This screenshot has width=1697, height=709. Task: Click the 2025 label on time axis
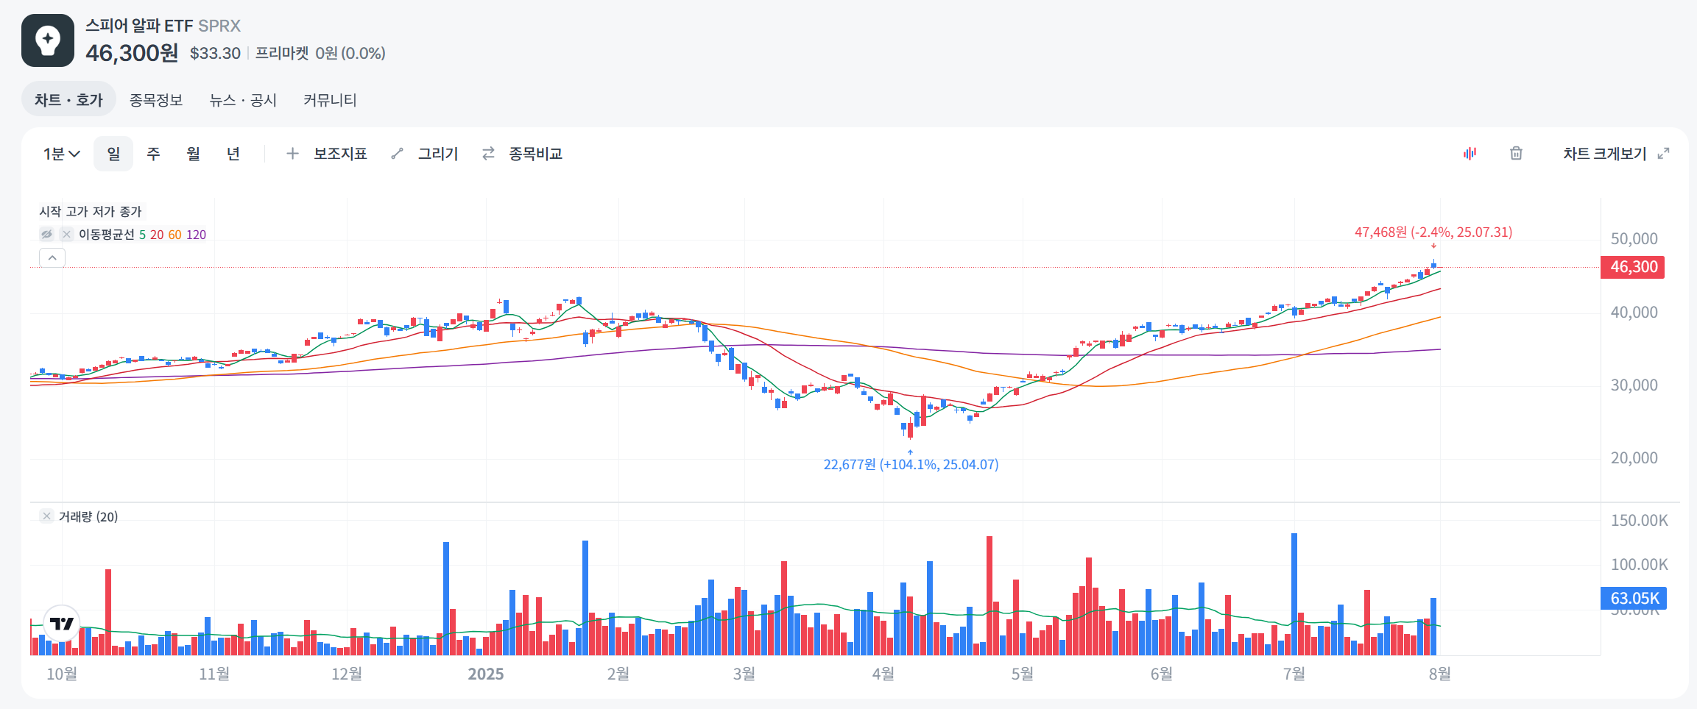coord(486,674)
